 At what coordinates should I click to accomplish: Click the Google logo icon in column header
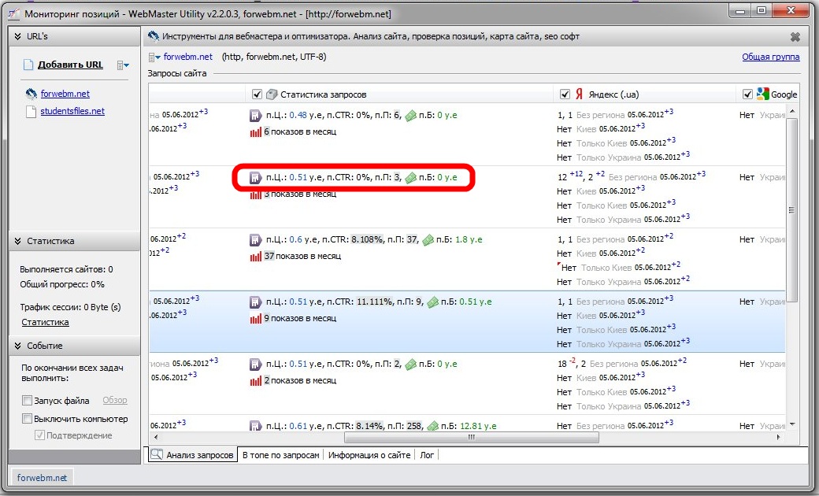pyautogui.click(x=762, y=94)
